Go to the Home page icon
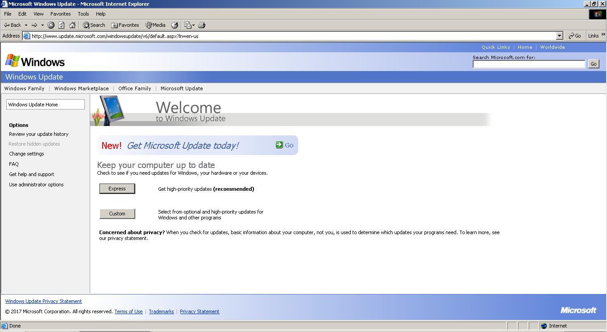 coord(72,25)
